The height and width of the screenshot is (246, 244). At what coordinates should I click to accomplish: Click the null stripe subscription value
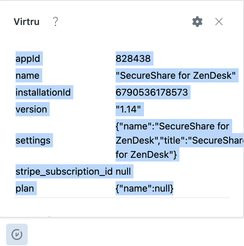(123, 171)
